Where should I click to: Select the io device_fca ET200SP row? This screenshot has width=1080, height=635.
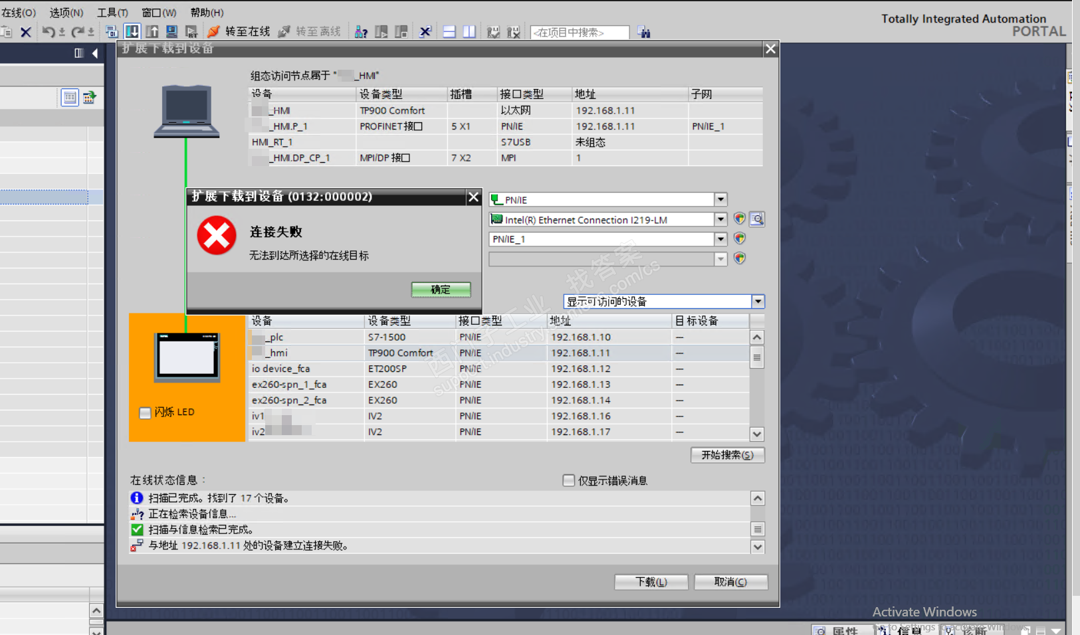coord(499,369)
